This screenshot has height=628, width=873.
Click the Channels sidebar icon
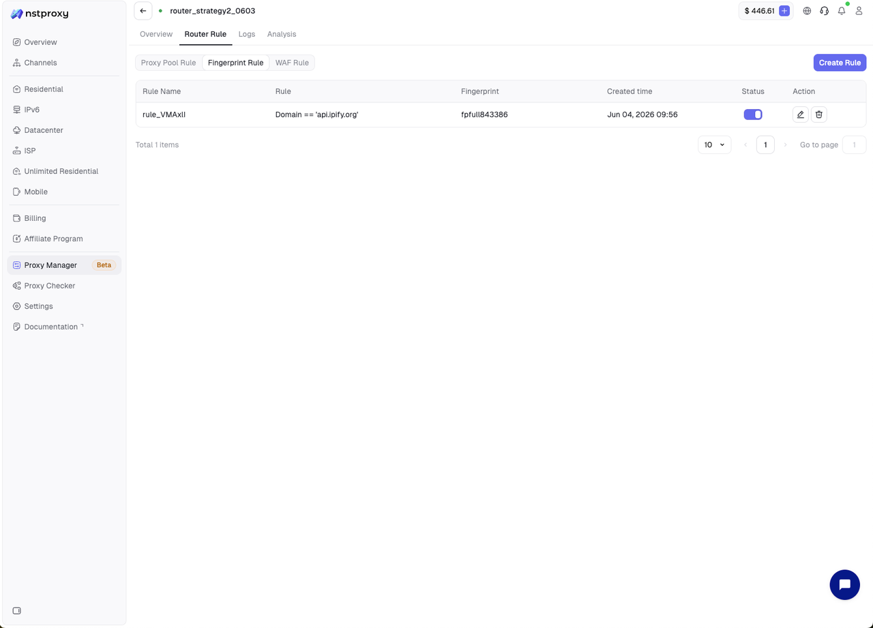tap(17, 63)
